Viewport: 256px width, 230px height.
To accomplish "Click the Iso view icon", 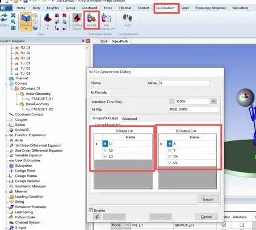I will coord(48,18).
